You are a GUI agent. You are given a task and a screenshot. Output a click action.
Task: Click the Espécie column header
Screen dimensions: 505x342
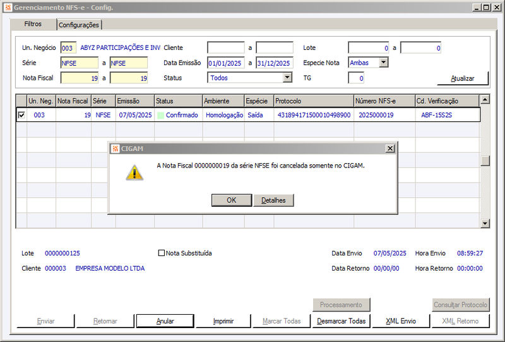[x=259, y=101]
